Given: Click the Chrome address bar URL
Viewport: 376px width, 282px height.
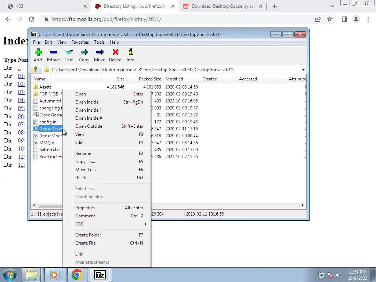Looking at the screenshot, I should click(x=106, y=19).
